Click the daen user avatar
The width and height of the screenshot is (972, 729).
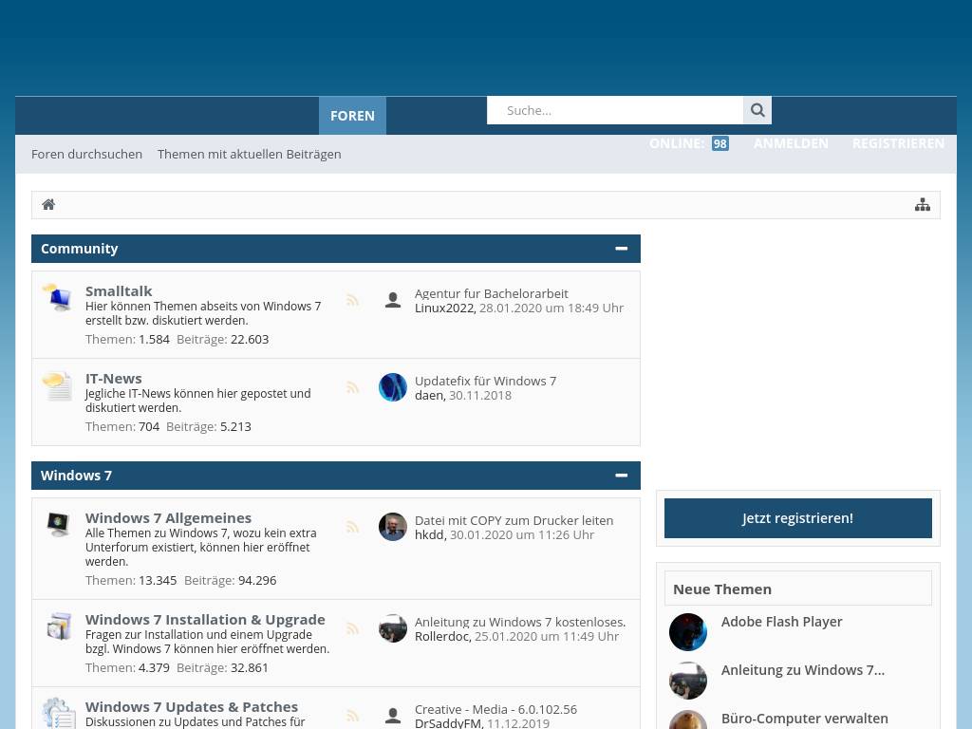click(x=392, y=387)
